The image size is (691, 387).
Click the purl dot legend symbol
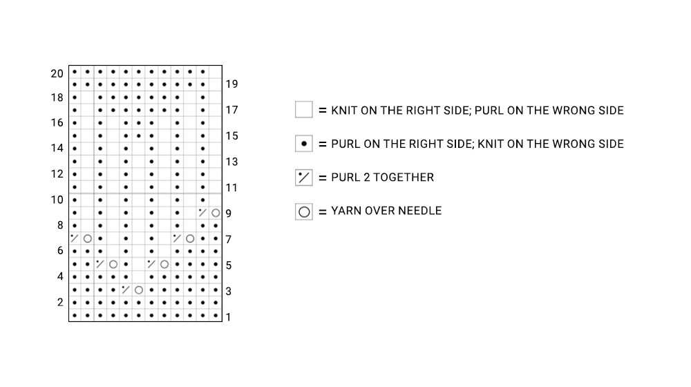coord(304,144)
